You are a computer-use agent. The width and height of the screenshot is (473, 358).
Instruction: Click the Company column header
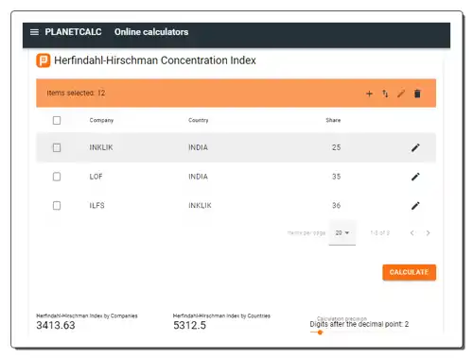point(101,120)
